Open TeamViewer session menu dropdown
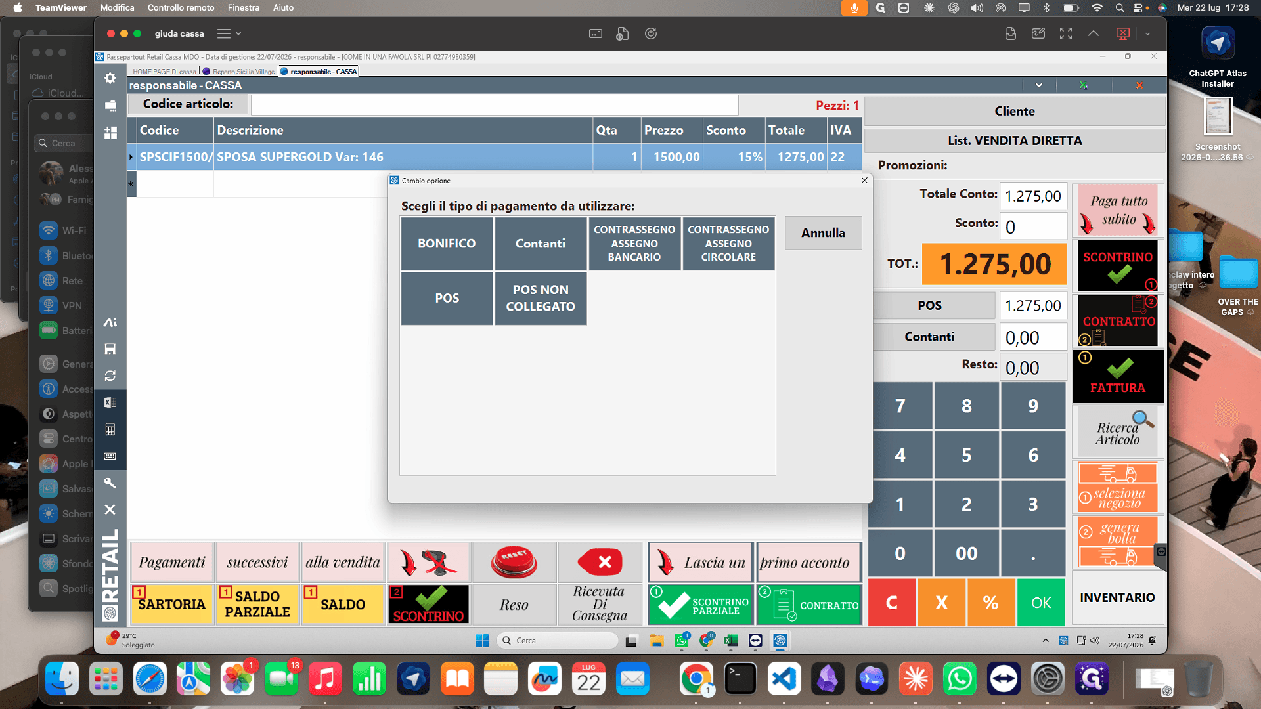1261x709 pixels. (230, 33)
